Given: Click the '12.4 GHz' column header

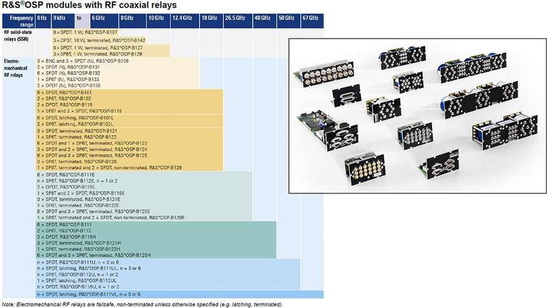Looking at the screenshot, I should coord(185,21).
